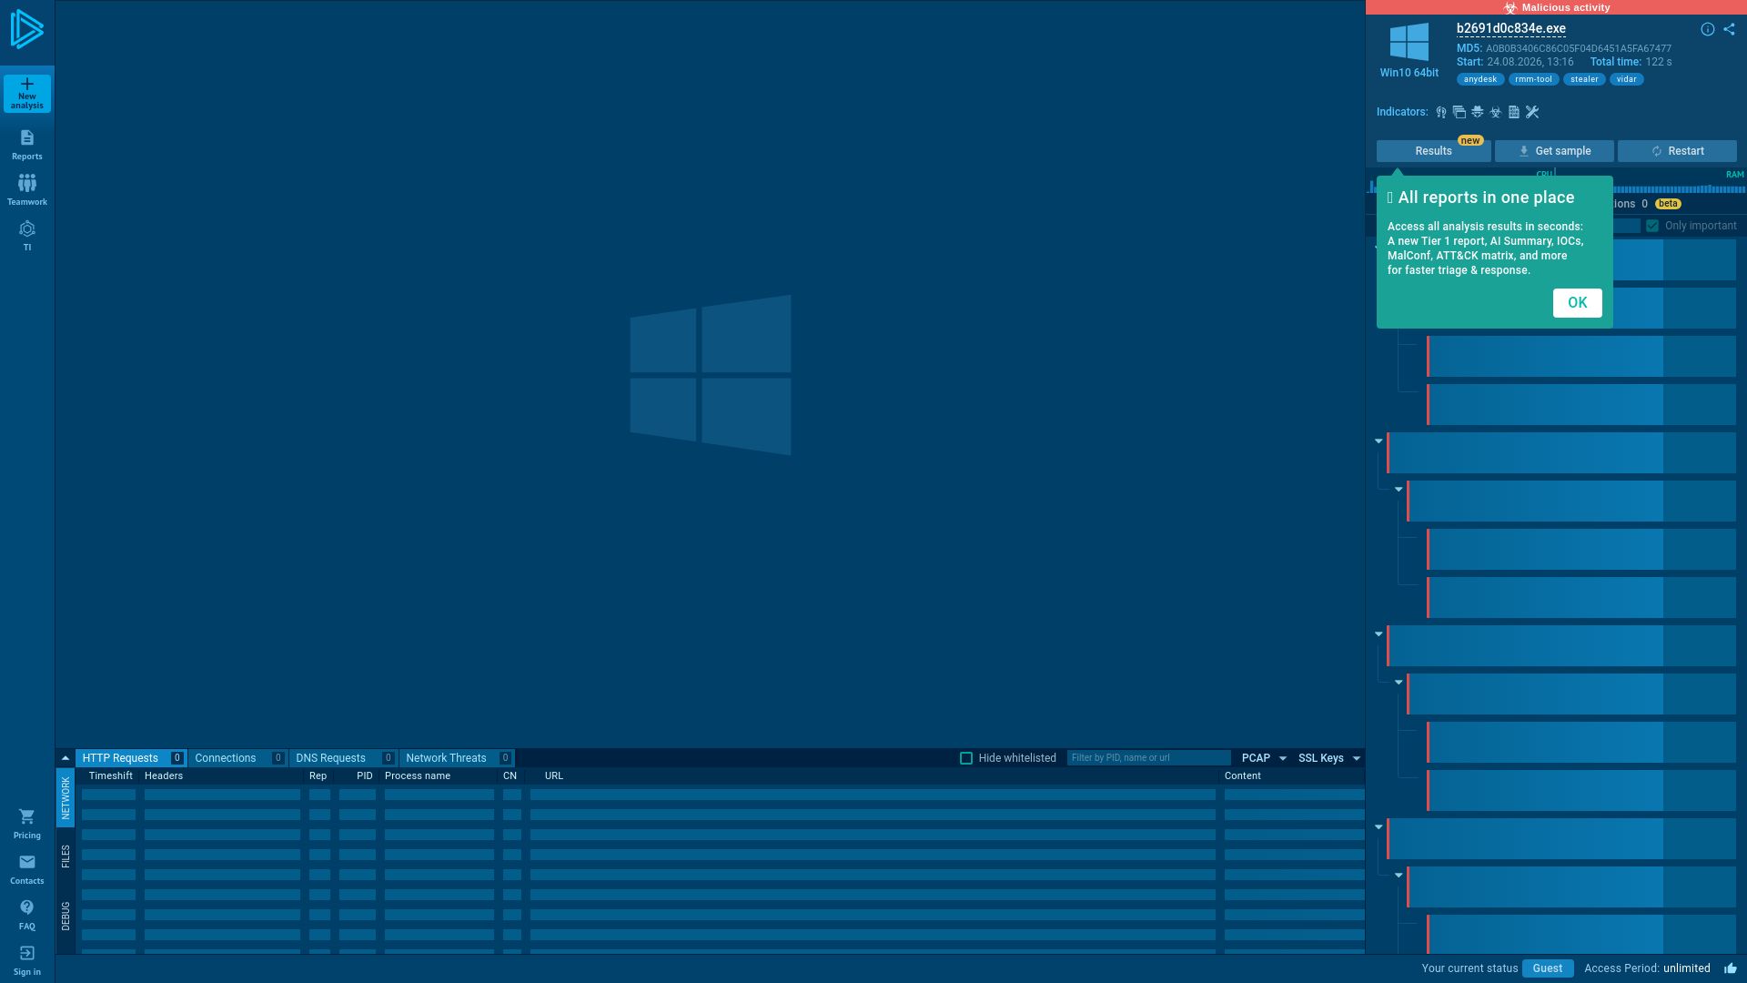Switch to the Network Threats tab
The height and width of the screenshot is (983, 1747).
click(x=457, y=758)
